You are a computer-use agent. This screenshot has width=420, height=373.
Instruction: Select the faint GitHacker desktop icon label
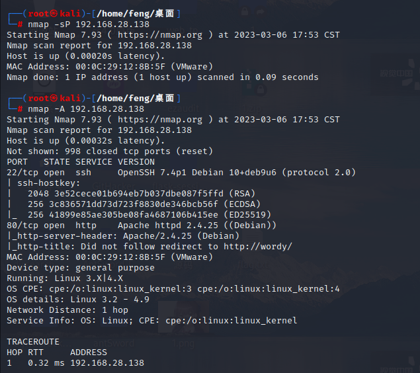tap(114, 186)
